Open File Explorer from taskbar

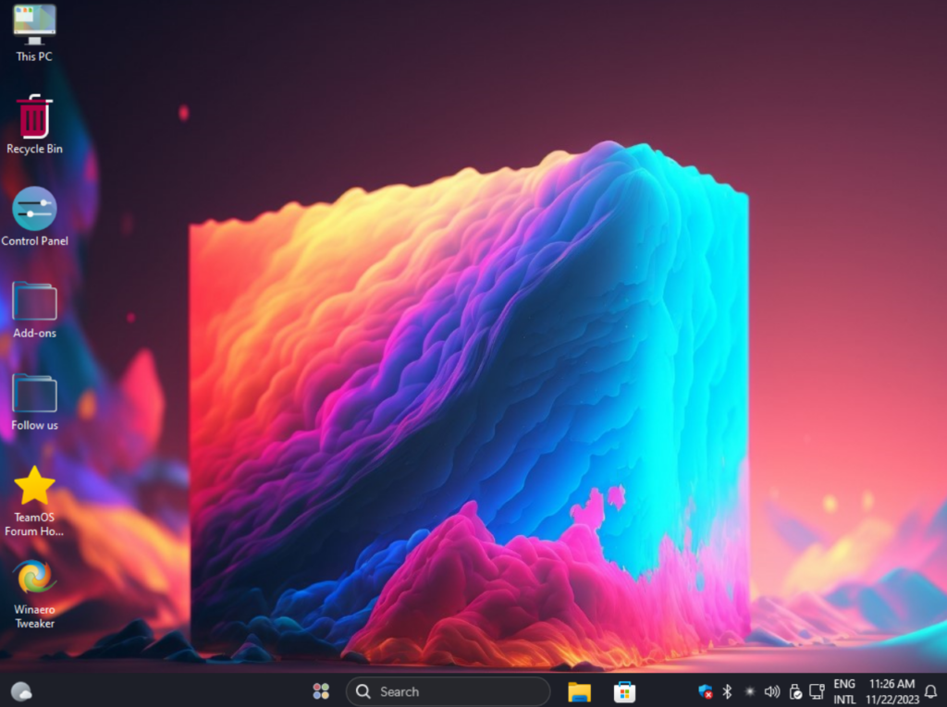click(579, 691)
